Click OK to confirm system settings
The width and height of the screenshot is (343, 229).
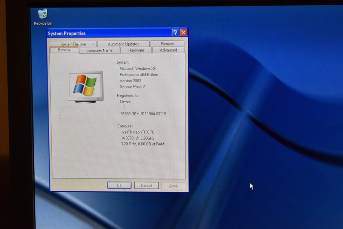(119, 185)
